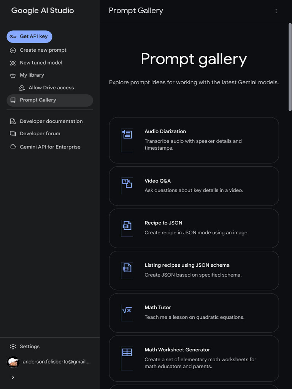Select Listing recipes using JSON schema card
This screenshot has width=292, height=389.
(x=194, y=270)
